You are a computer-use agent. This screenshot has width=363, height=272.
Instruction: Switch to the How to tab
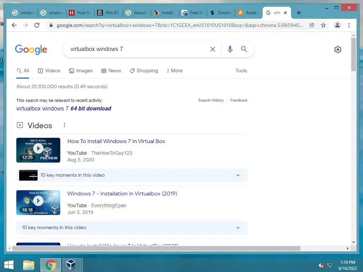80,13
